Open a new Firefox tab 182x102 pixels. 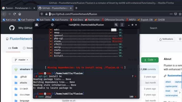[76, 8]
